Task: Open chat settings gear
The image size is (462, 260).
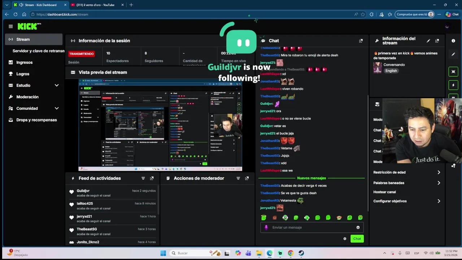Action: click(x=345, y=239)
